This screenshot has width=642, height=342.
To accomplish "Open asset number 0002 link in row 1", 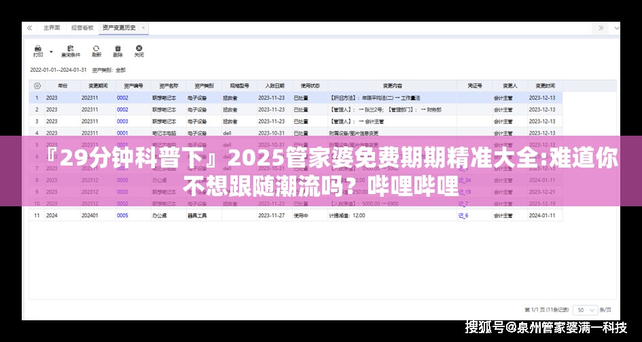I will click(122, 98).
